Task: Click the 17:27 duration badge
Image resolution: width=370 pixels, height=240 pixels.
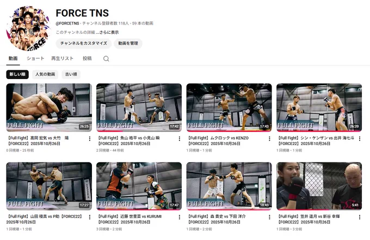Action: coord(84,205)
